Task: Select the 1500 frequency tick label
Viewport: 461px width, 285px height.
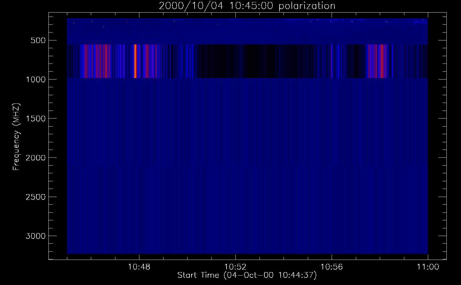Action: pos(35,119)
